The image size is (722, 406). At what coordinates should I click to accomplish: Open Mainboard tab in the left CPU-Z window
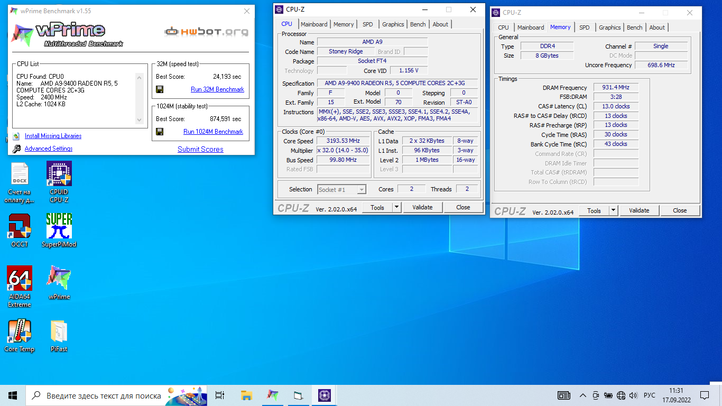[x=314, y=24]
